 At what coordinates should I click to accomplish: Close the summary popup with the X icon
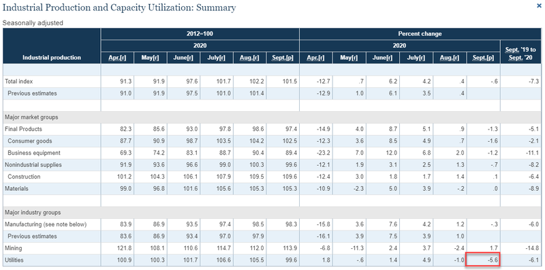coord(539,5)
